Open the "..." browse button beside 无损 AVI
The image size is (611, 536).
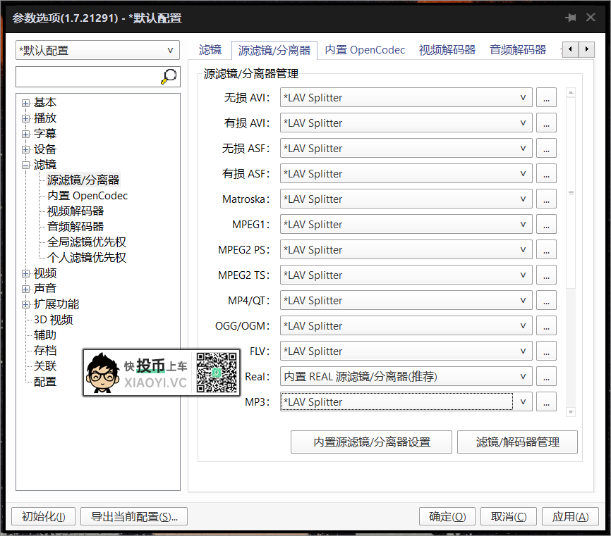546,97
